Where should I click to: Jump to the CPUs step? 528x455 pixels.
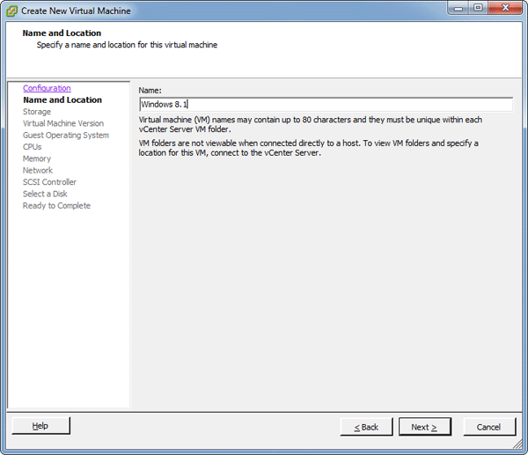tap(32, 147)
